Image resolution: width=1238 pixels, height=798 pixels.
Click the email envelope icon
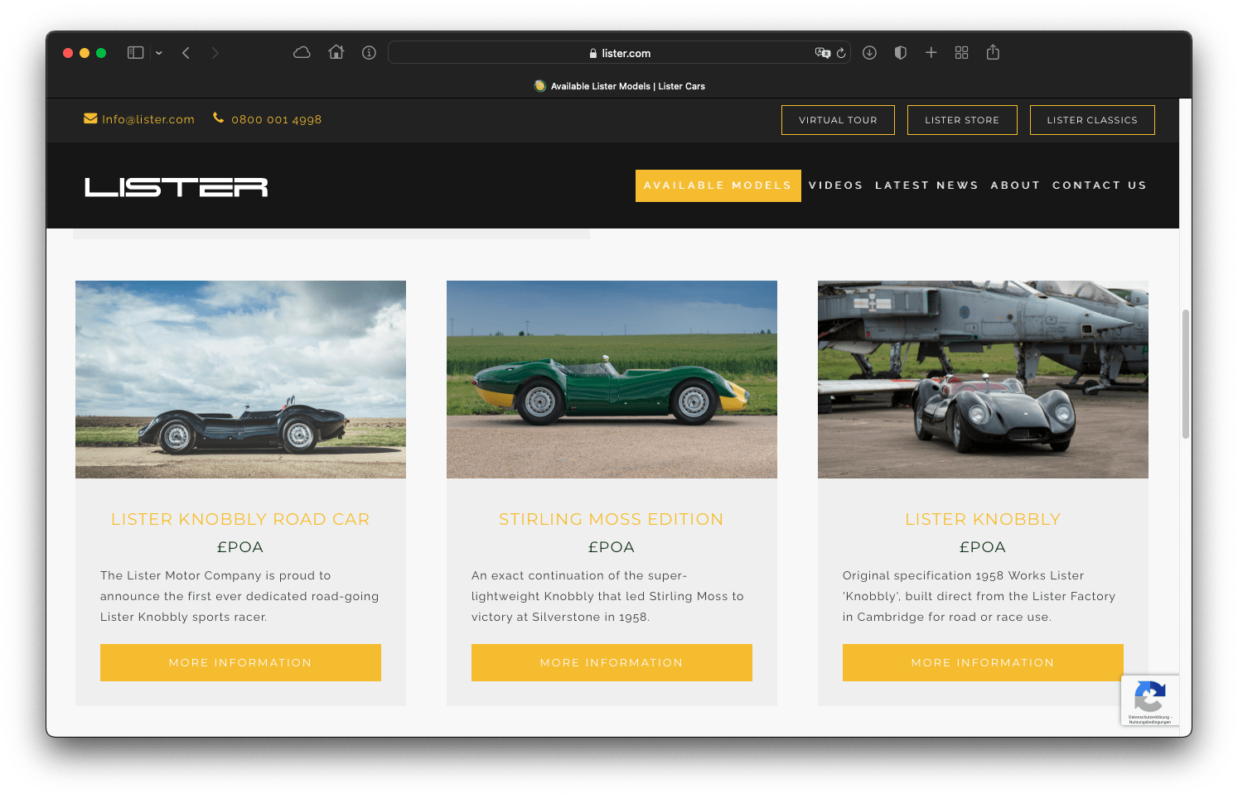(x=90, y=118)
